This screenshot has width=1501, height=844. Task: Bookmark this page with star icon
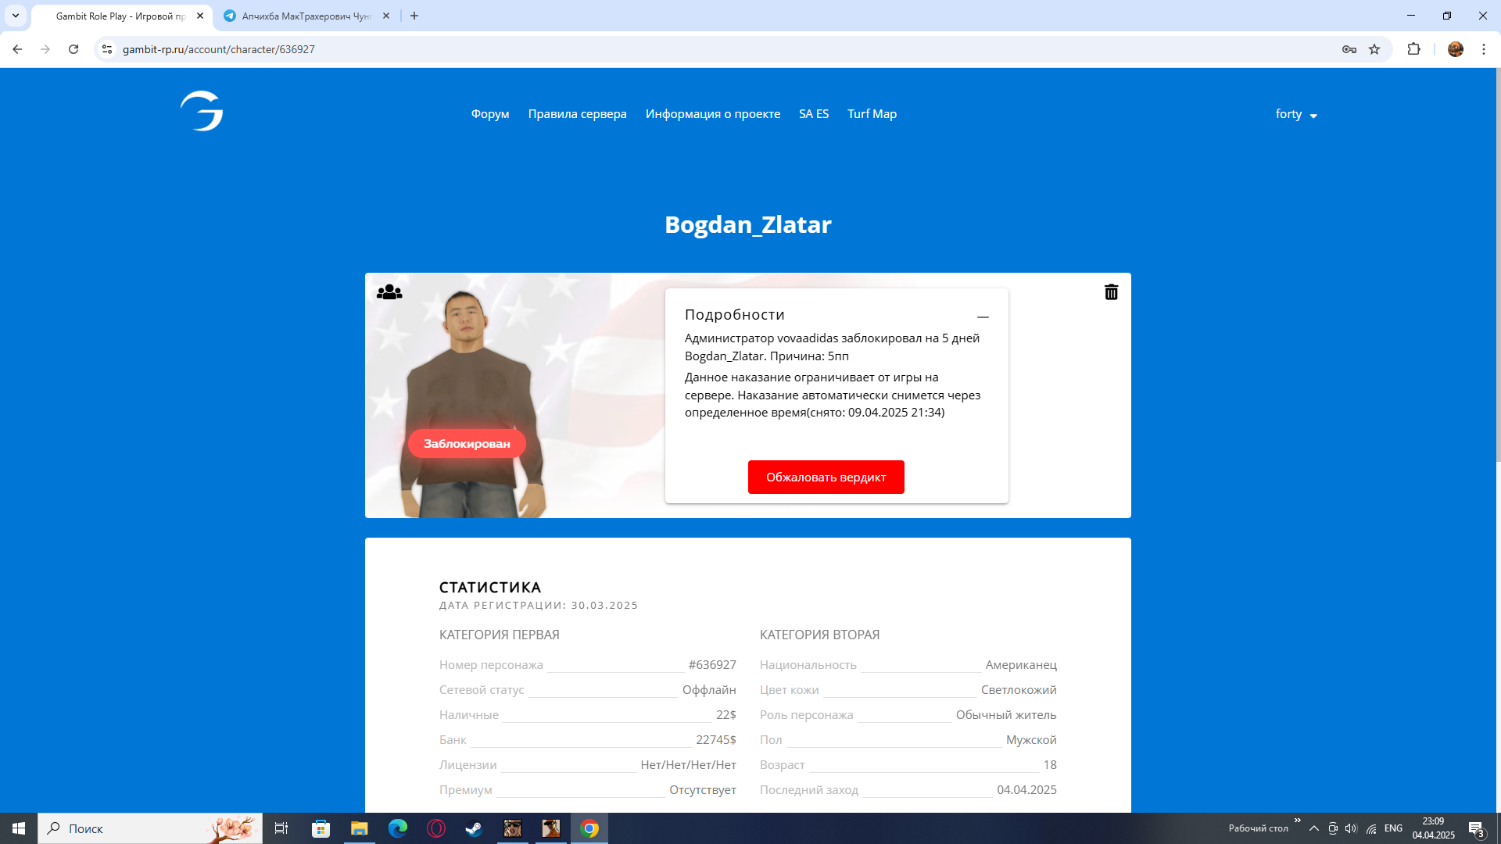(1374, 49)
